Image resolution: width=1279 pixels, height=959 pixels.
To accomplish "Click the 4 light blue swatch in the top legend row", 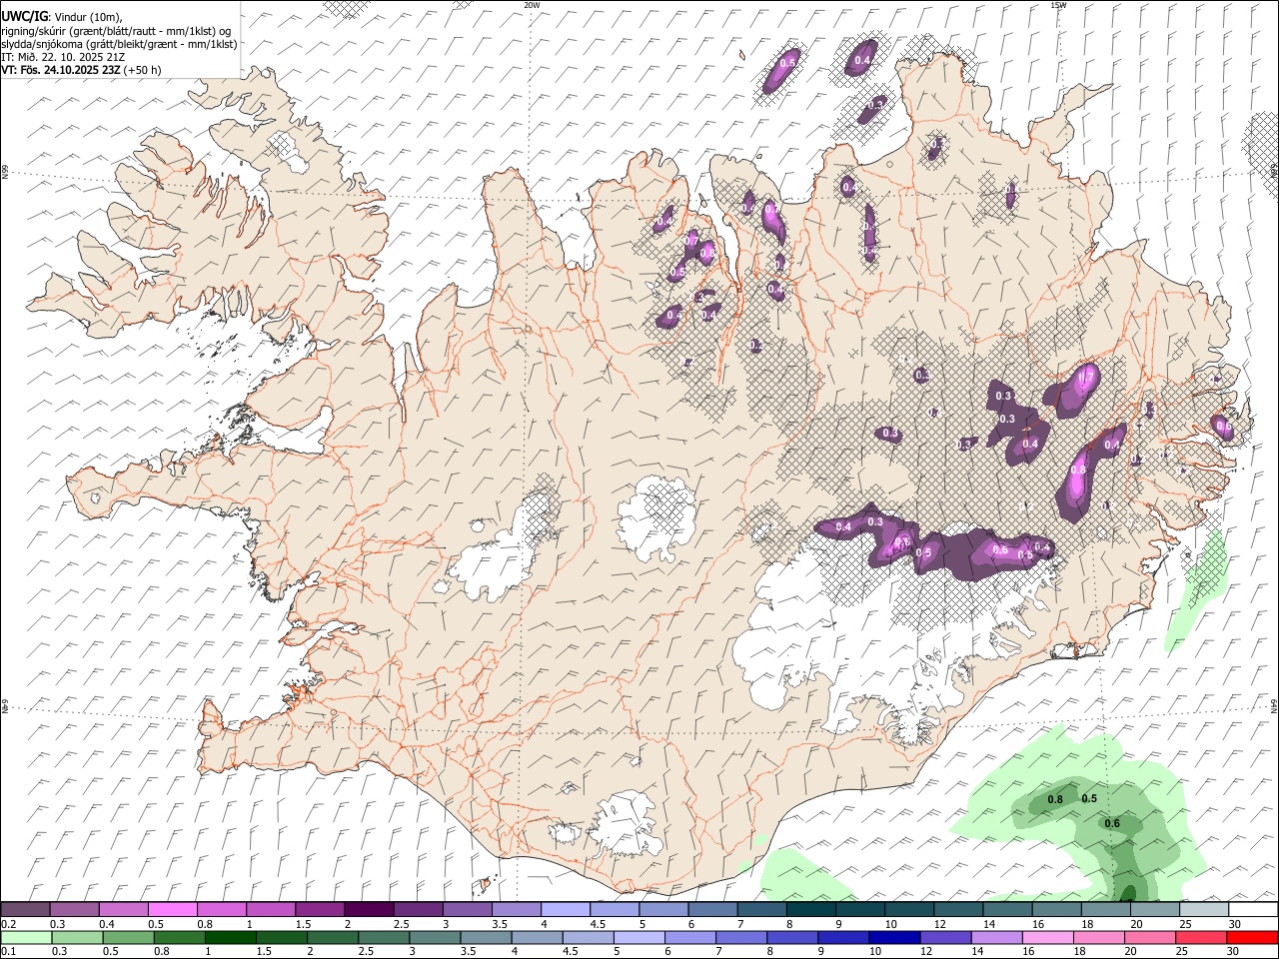I will (x=565, y=910).
